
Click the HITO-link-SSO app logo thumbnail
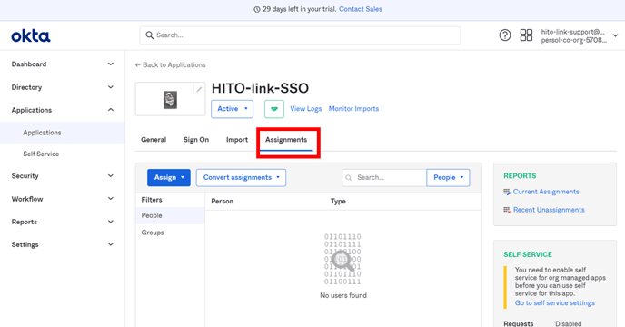coord(170,100)
